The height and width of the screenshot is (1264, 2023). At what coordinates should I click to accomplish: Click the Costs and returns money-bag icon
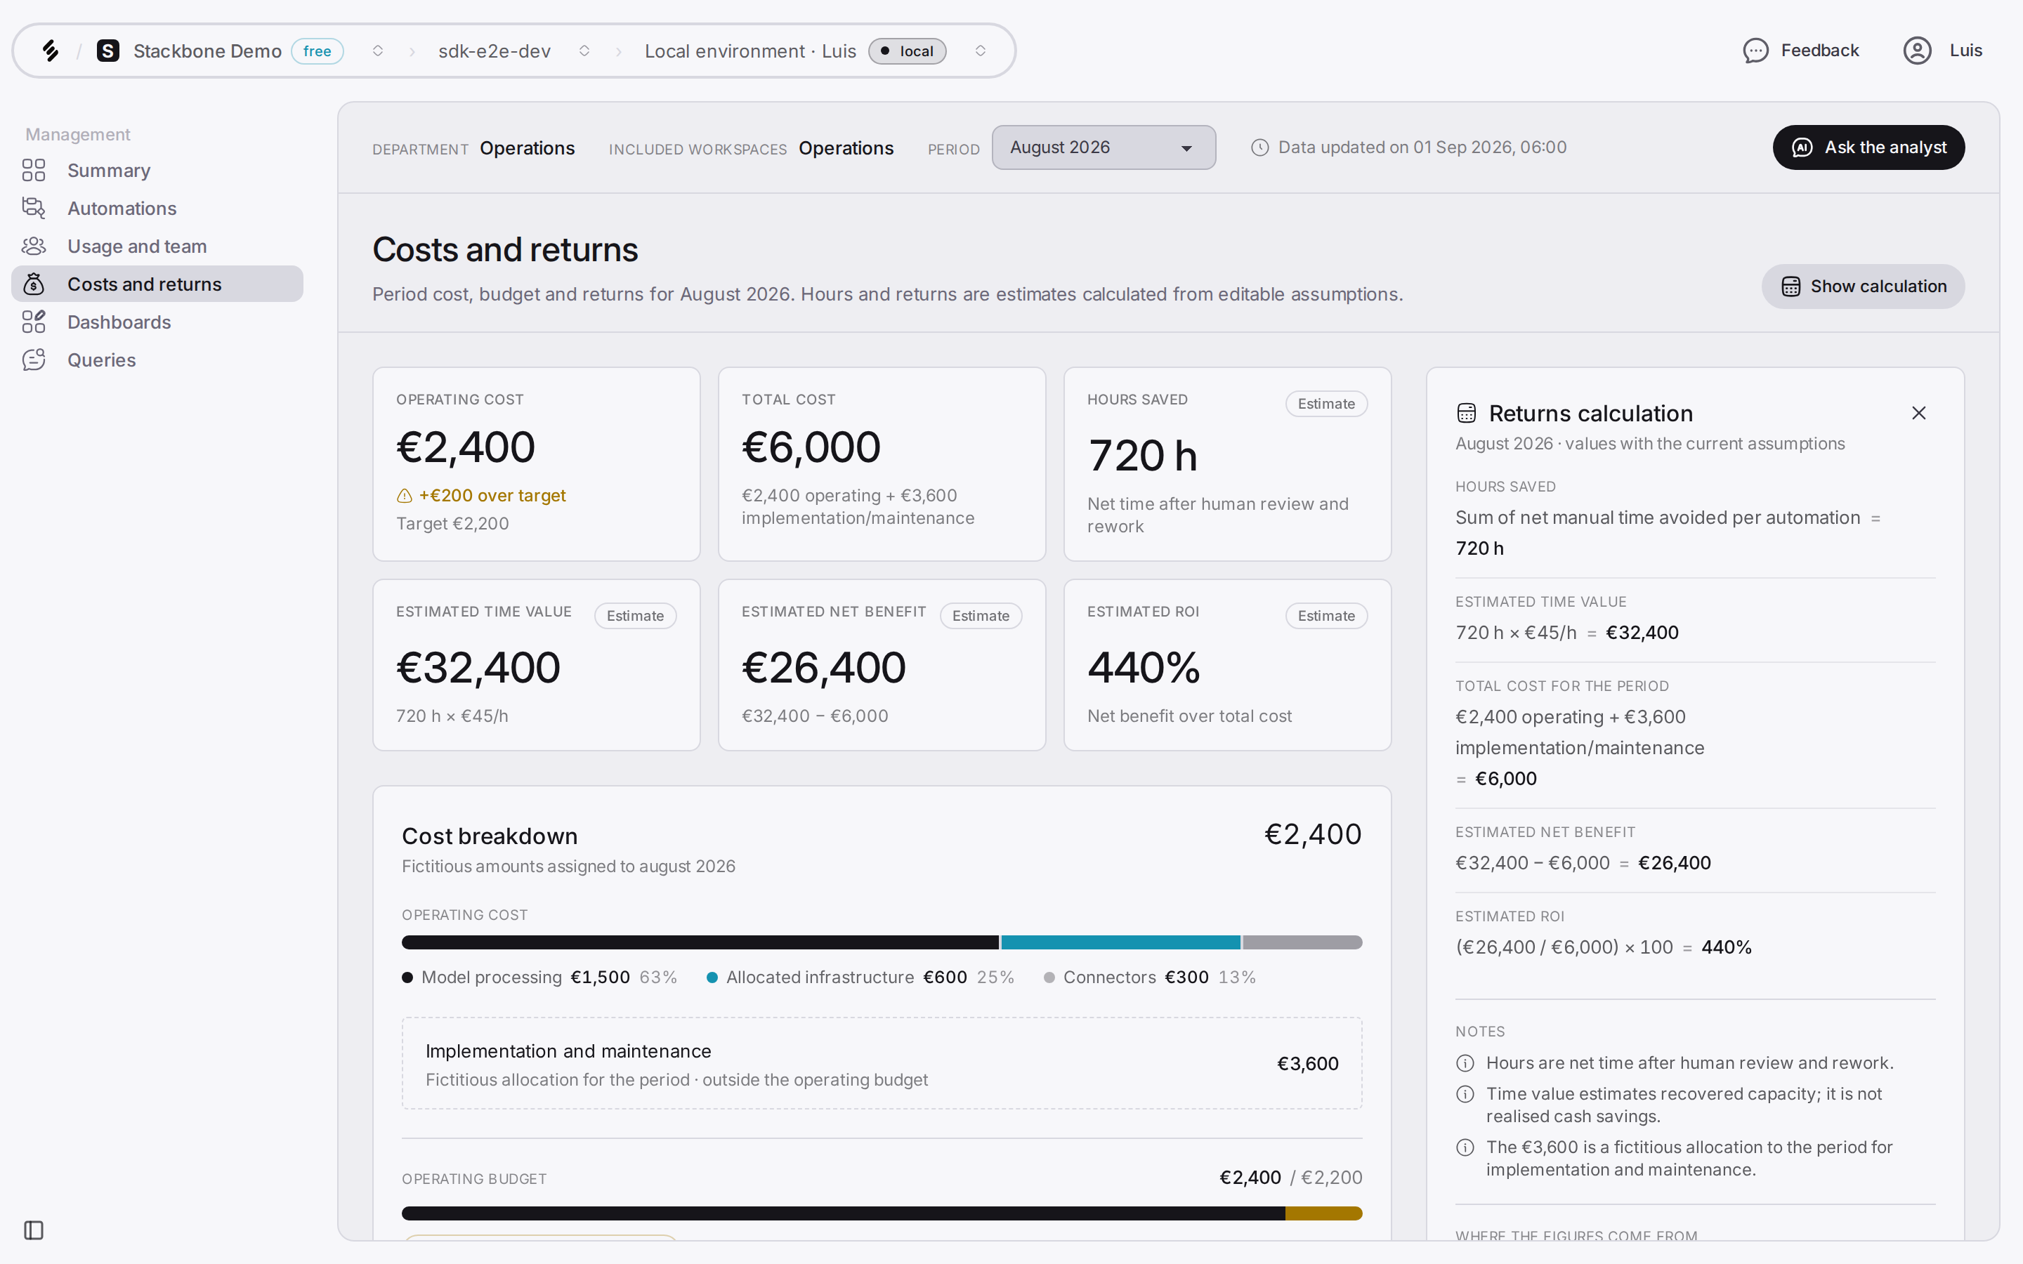click(34, 284)
